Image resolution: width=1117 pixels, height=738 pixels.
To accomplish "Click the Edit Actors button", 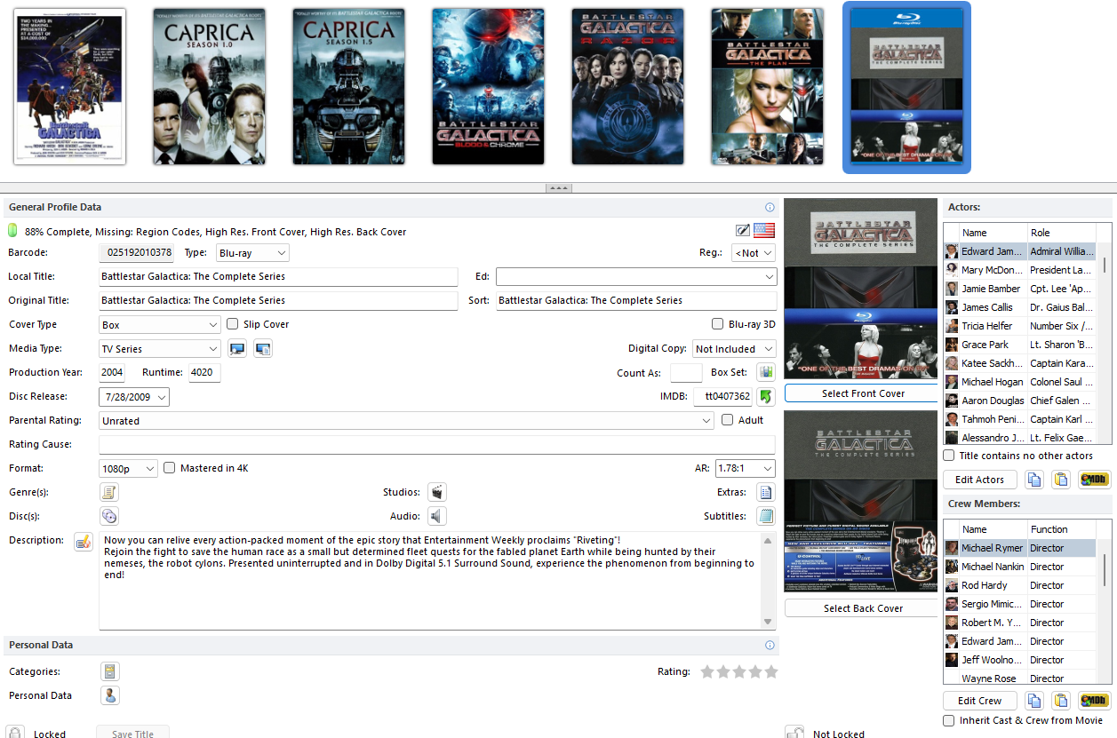I will [979, 480].
